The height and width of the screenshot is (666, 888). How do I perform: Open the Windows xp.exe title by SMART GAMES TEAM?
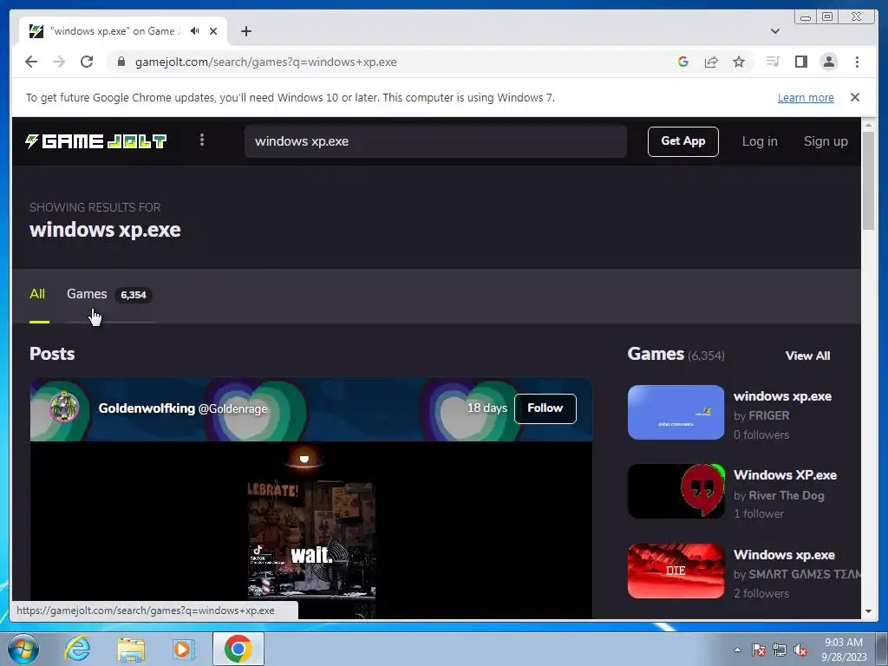coord(784,554)
